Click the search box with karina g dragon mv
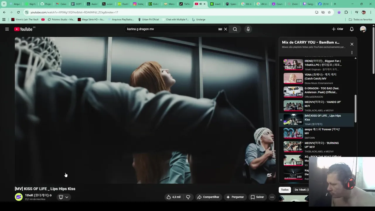 (x=171, y=29)
